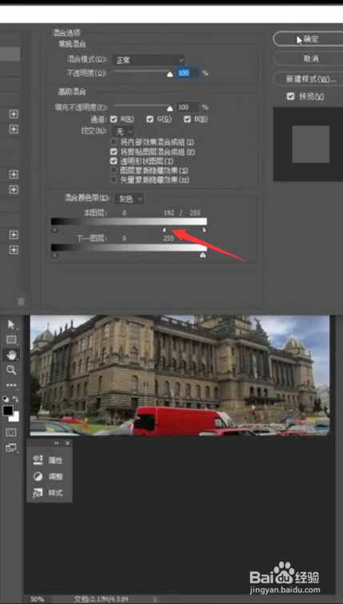Viewport: 343px width, 604px height.
Task: Click the 本图层 gradient bar
Action: (129, 221)
